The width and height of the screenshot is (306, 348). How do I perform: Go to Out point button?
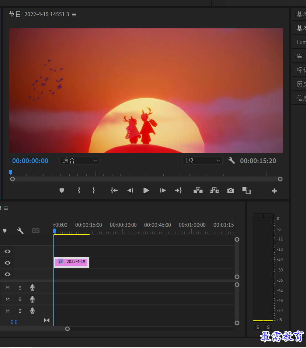(178, 190)
